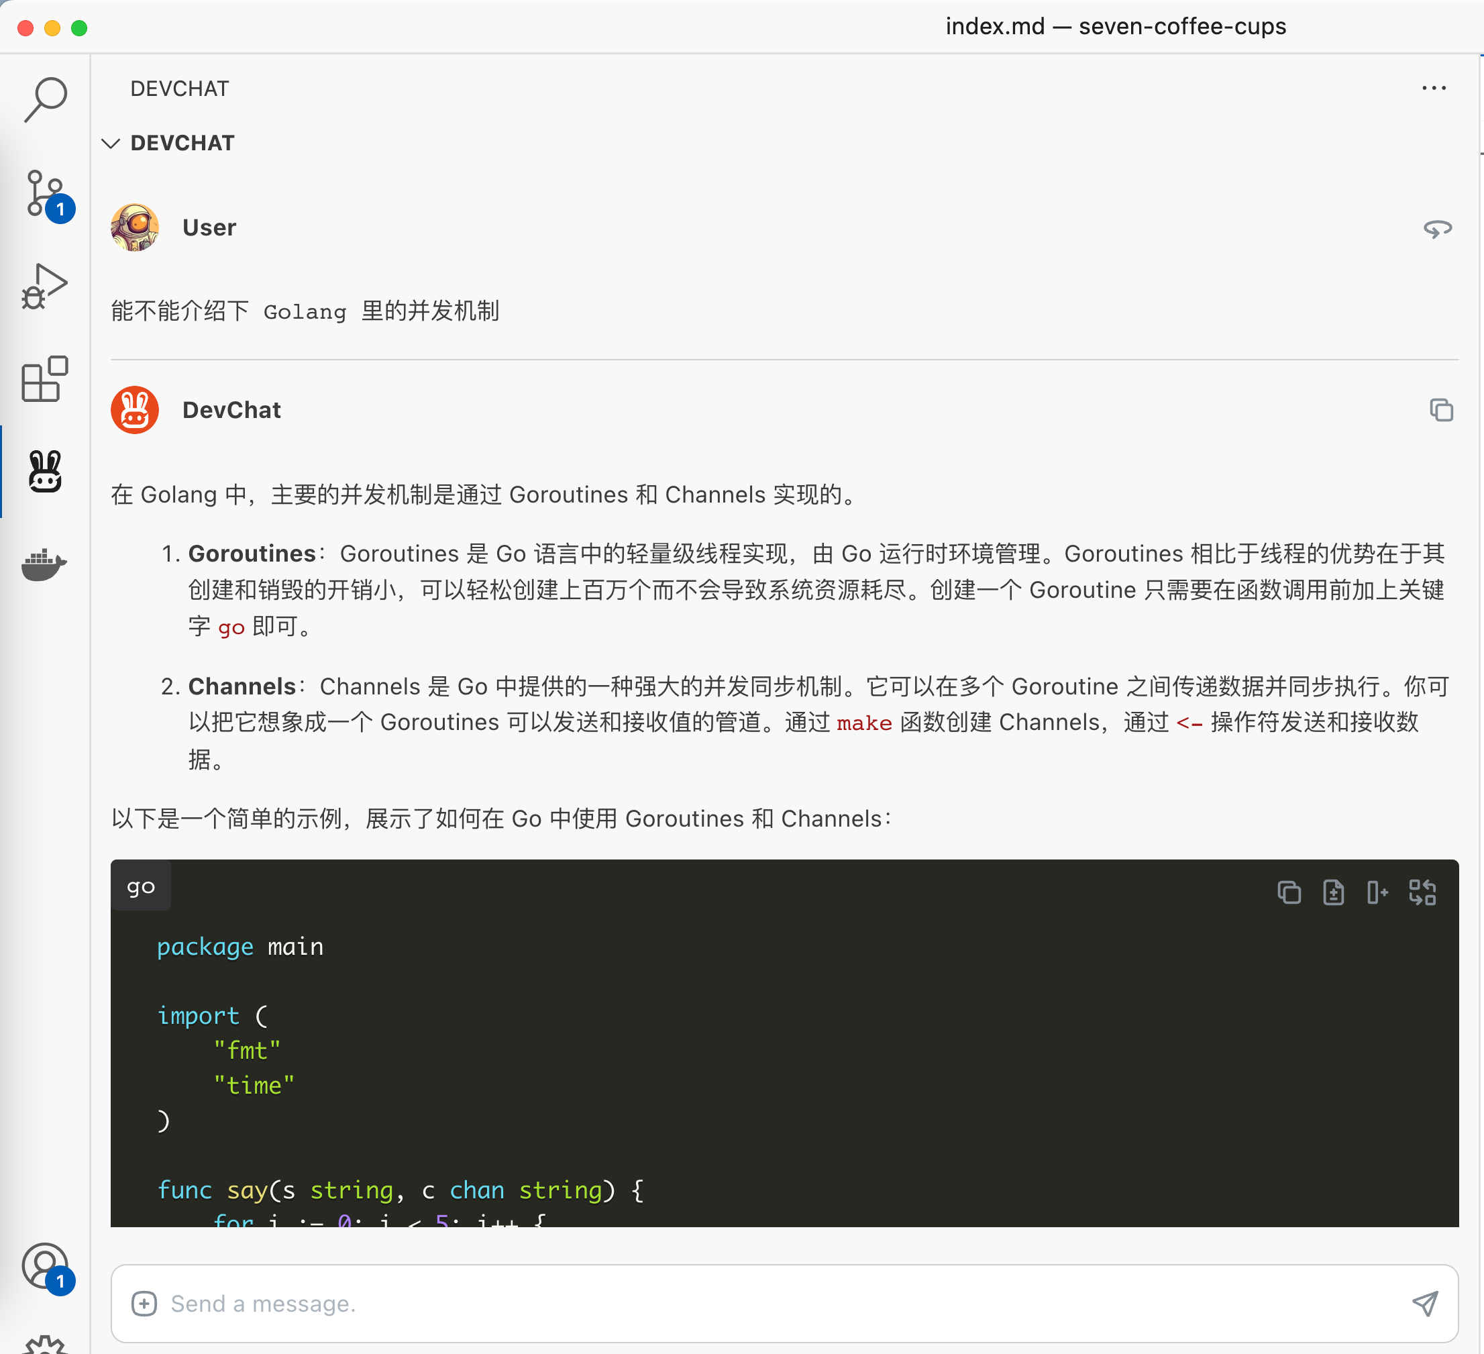The image size is (1484, 1354).
Task: Open Search in the activity bar
Action: click(x=46, y=98)
